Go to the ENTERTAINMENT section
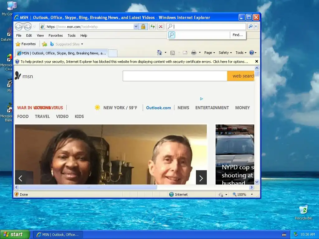Image resolution: width=319 pixels, height=239 pixels. click(212, 108)
